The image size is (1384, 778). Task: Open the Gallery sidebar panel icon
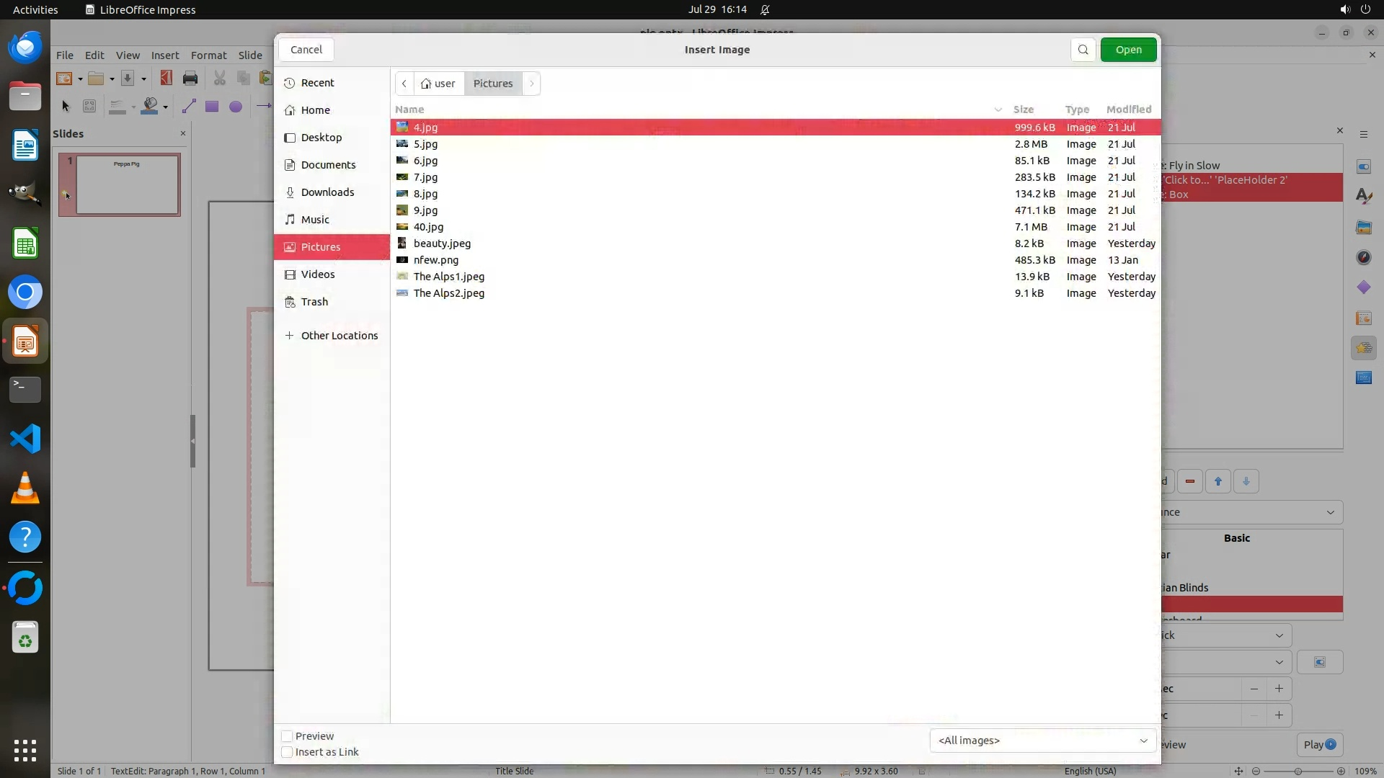point(1363,227)
